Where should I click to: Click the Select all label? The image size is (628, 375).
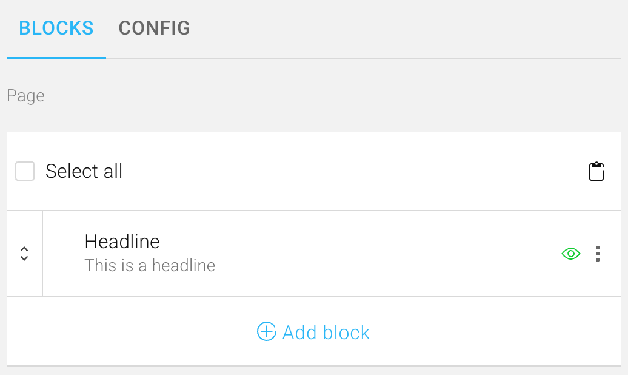point(84,171)
